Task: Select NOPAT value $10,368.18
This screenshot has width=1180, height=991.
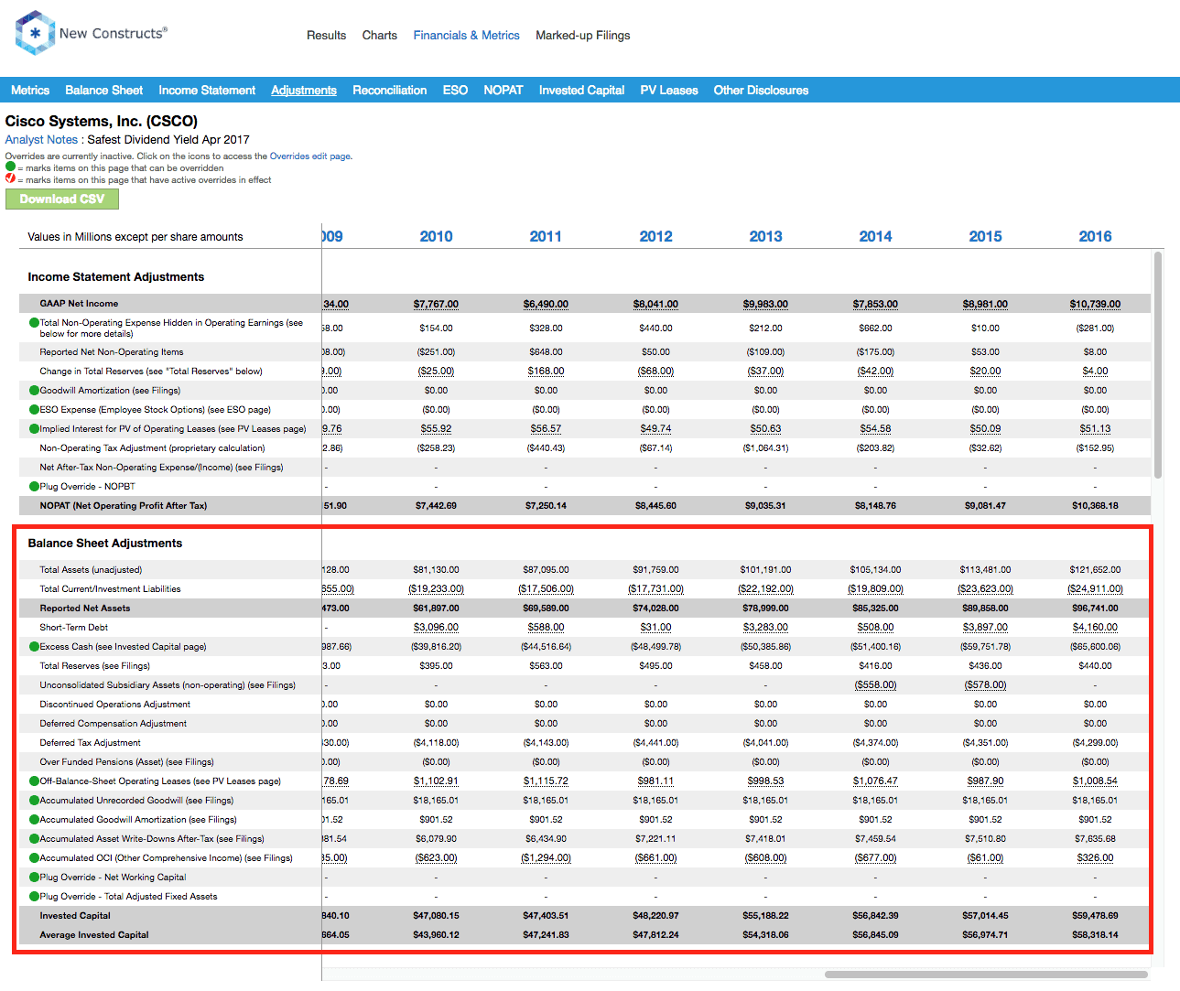Action: (x=1095, y=506)
